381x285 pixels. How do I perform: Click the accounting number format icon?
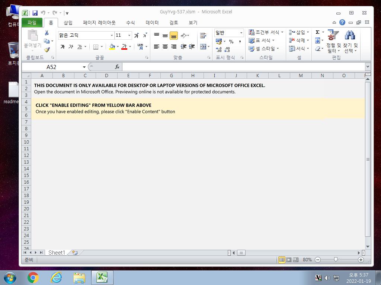pos(219,42)
